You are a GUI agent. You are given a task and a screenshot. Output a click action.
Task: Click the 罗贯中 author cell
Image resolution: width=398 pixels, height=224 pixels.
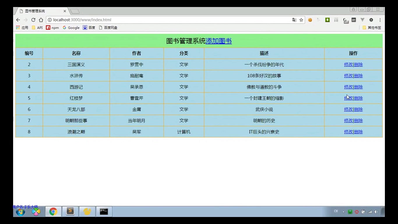coord(137,65)
